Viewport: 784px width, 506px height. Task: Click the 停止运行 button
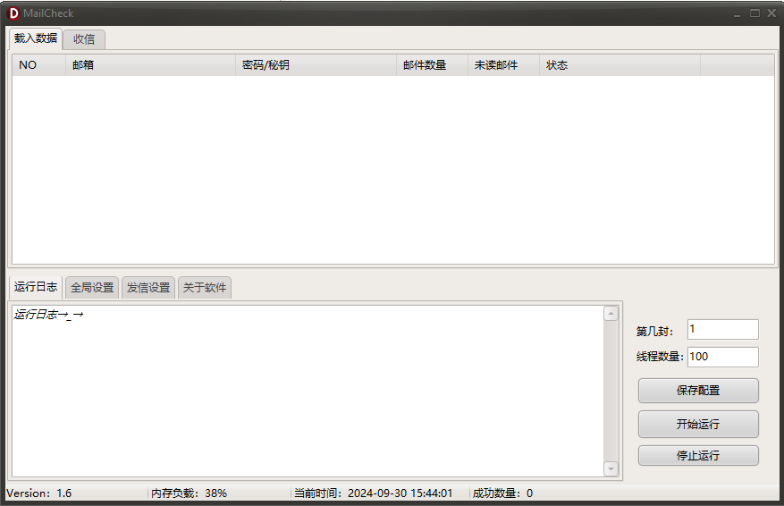(x=698, y=456)
